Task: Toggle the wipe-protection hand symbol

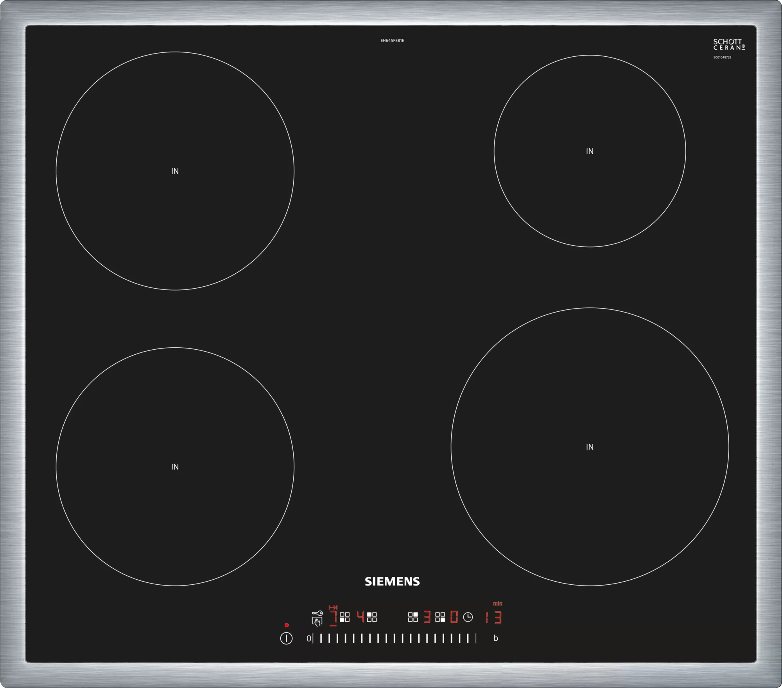Action: (317, 623)
